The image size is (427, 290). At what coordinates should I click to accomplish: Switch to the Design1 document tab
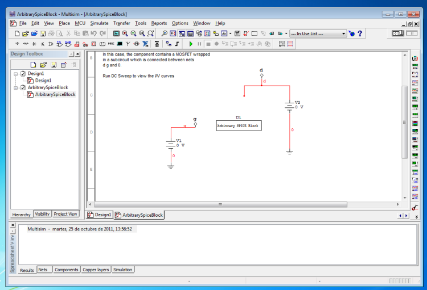tap(100, 215)
